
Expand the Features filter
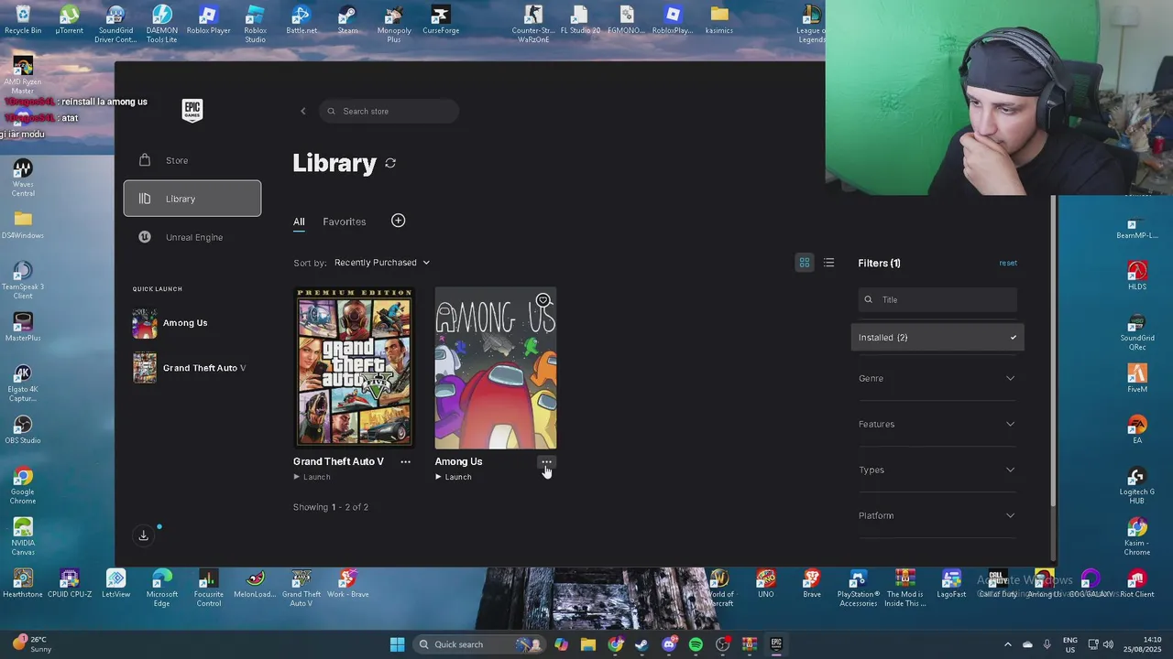tap(937, 424)
